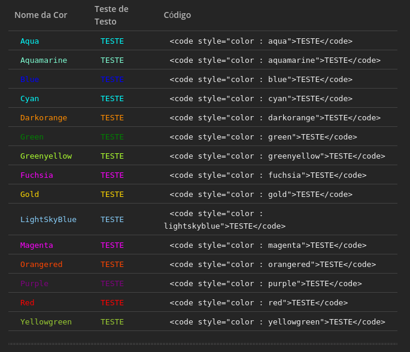Click the "Código" column header
The image size is (410, 352).
coord(177,15)
